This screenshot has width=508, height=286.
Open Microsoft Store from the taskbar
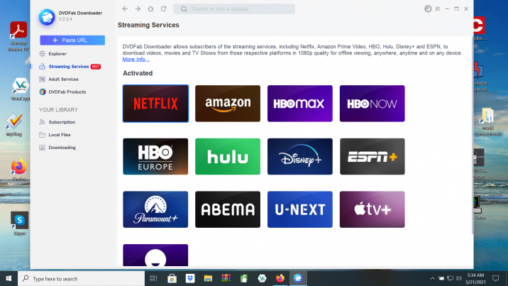tap(172, 278)
